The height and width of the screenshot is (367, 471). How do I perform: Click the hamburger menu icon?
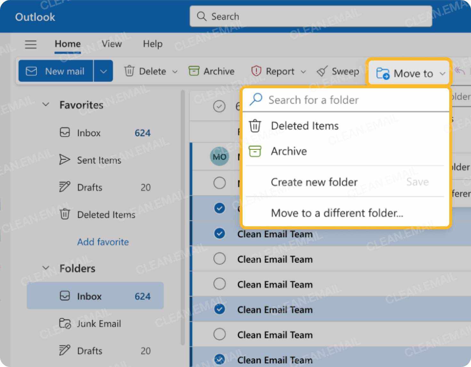pyautogui.click(x=30, y=44)
